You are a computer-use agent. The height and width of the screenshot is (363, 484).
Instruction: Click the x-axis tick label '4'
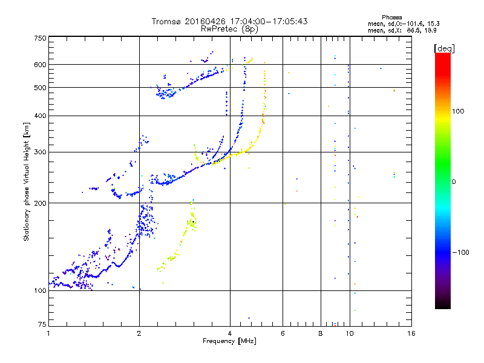(230, 333)
